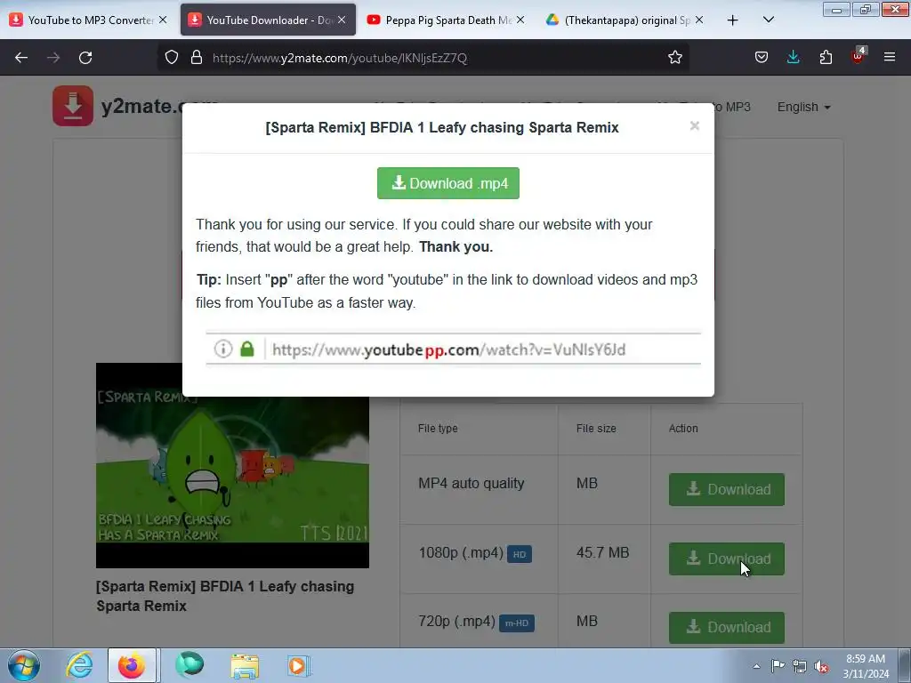This screenshot has width=911, height=683.
Task: Download the MP4 auto quality file
Action: pyautogui.click(x=726, y=490)
